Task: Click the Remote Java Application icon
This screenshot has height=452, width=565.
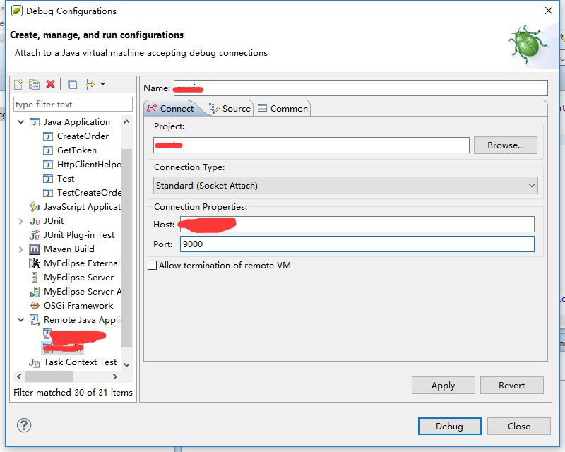Action: tap(35, 320)
